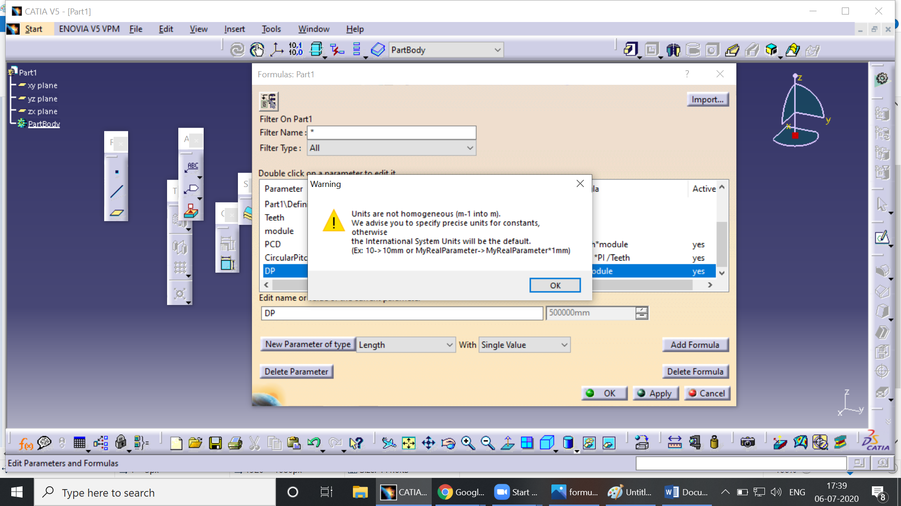Screen dimensions: 901x506
Task: Click the Capture camera icon
Action: pos(748,443)
